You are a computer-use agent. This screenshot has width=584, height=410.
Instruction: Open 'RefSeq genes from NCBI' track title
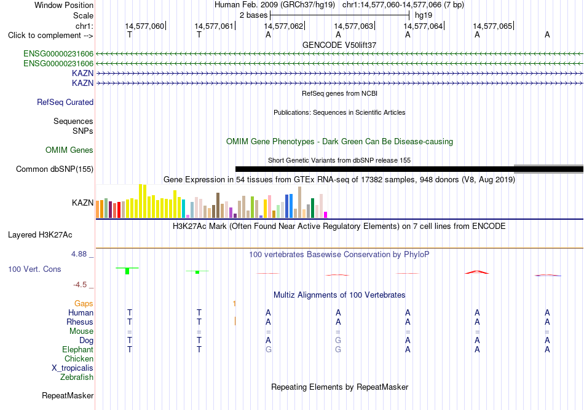click(339, 93)
